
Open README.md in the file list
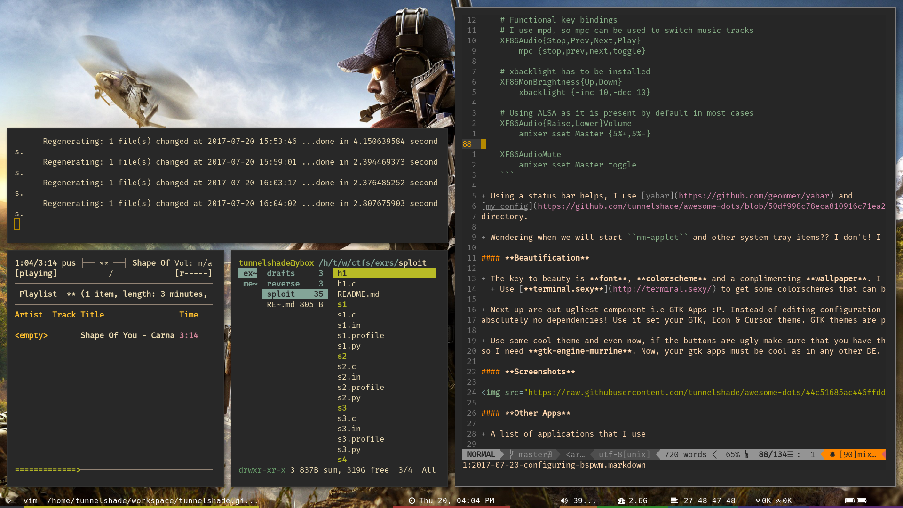click(x=358, y=294)
